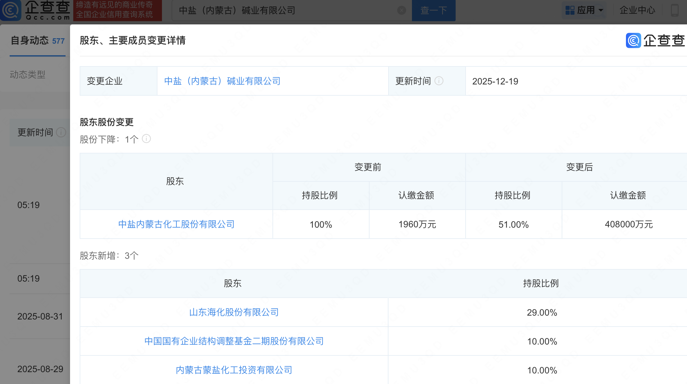Click the 应用 grid icon
The width and height of the screenshot is (687, 384).
pos(570,10)
